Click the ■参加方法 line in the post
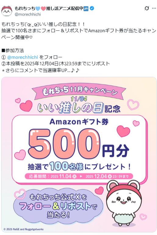This screenshot has height=235, width=157. (12, 51)
